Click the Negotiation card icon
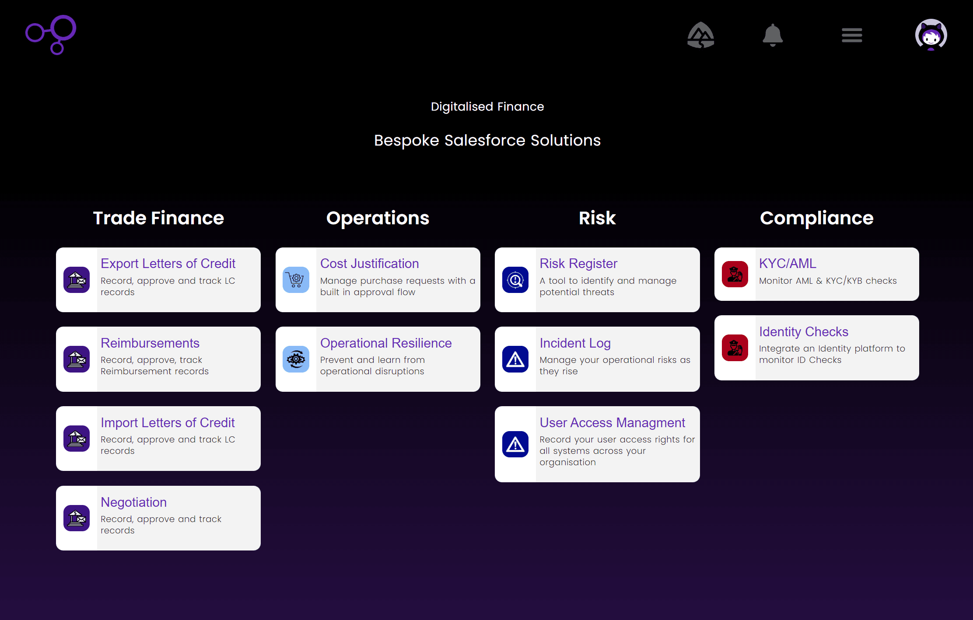The height and width of the screenshot is (620, 973). pos(77,518)
